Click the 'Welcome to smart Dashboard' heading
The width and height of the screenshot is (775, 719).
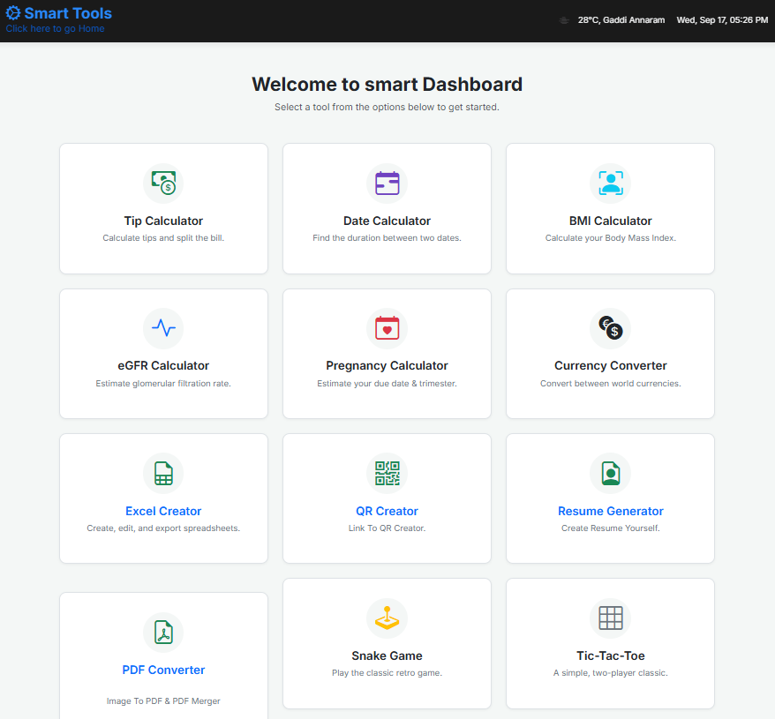(387, 85)
